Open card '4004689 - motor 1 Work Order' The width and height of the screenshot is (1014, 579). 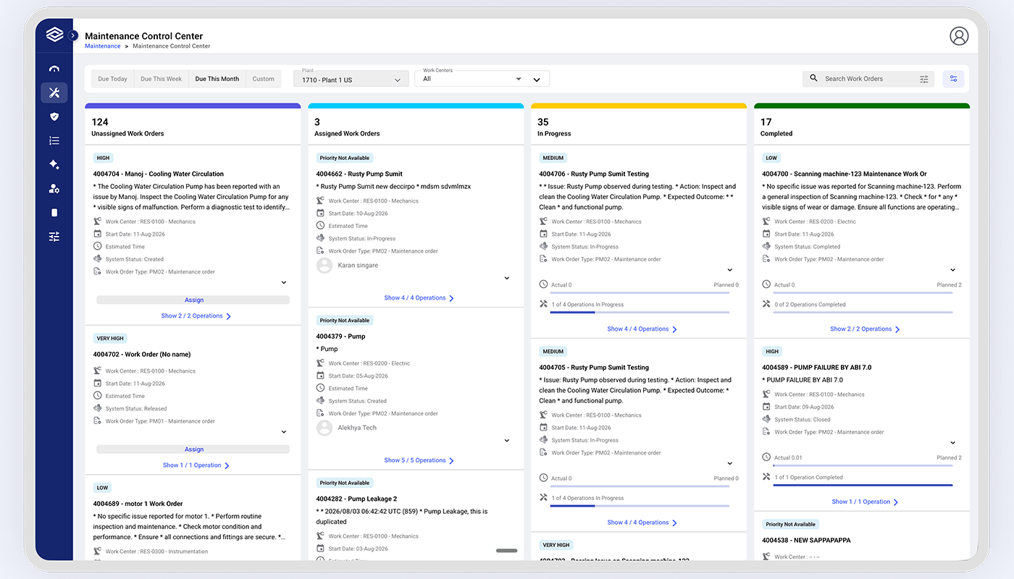coord(138,504)
